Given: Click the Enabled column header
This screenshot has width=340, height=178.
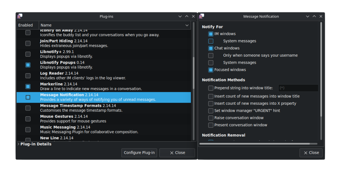Looking at the screenshot, I should coord(28,25).
